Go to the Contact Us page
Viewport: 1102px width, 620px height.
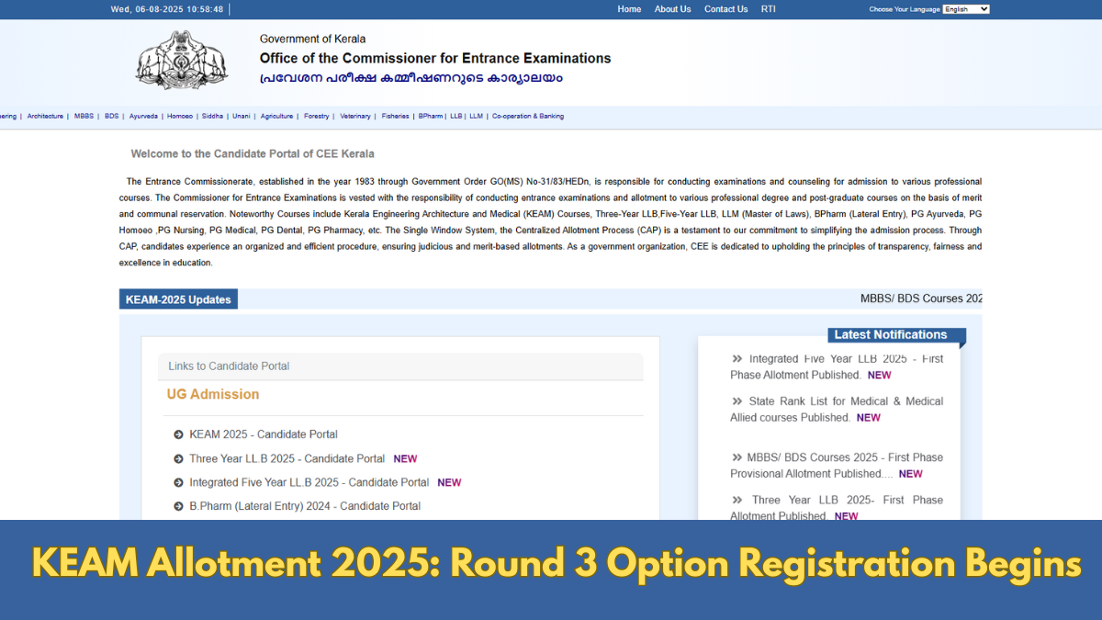click(725, 9)
